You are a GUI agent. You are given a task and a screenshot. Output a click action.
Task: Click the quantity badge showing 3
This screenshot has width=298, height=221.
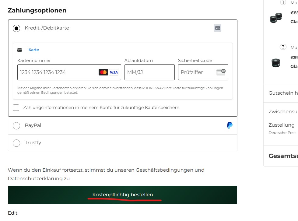point(283,47)
